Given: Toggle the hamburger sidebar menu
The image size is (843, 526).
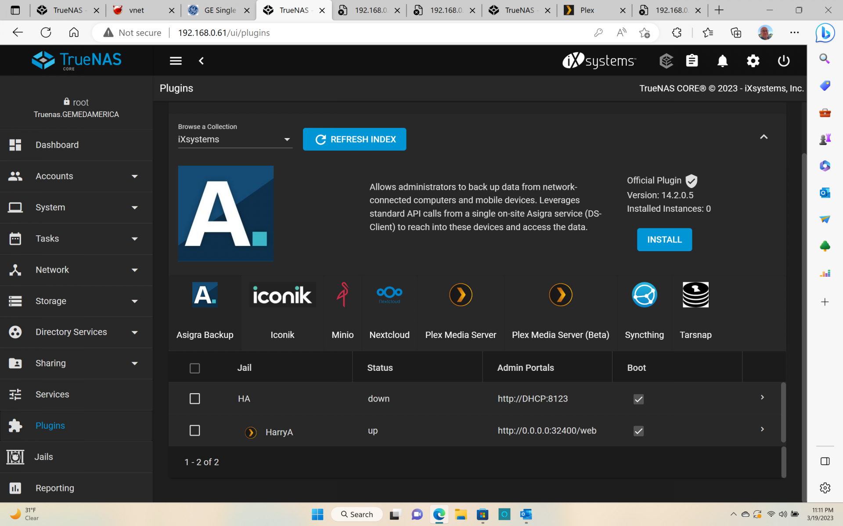Looking at the screenshot, I should pyautogui.click(x=176, y=61).
